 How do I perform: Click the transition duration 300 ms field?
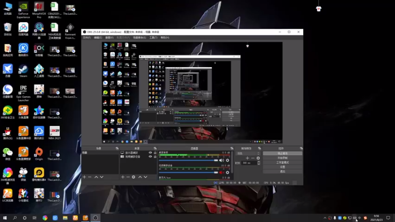point(249,163)
